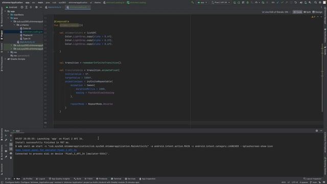The width and height of the screenshot is (327, 184).
Task: Click the Search Everywhere magnifier icon
Action: (316, 3)
